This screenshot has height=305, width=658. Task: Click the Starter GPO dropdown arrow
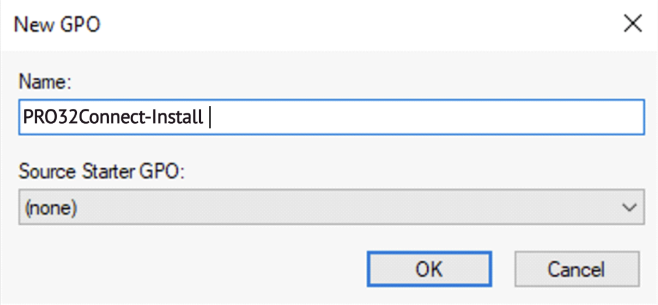[x=629, y=208]
